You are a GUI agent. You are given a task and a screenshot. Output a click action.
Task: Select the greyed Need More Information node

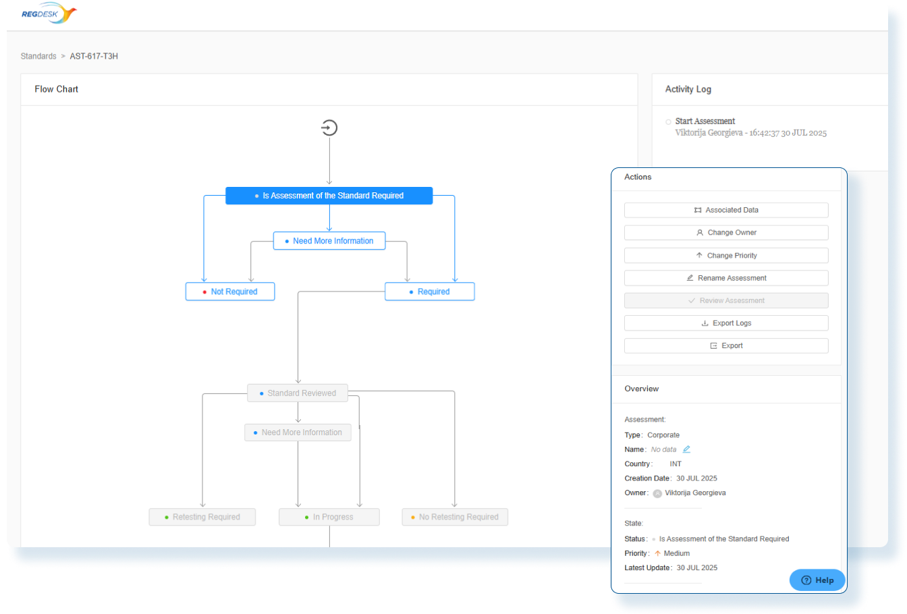point(298,432)
